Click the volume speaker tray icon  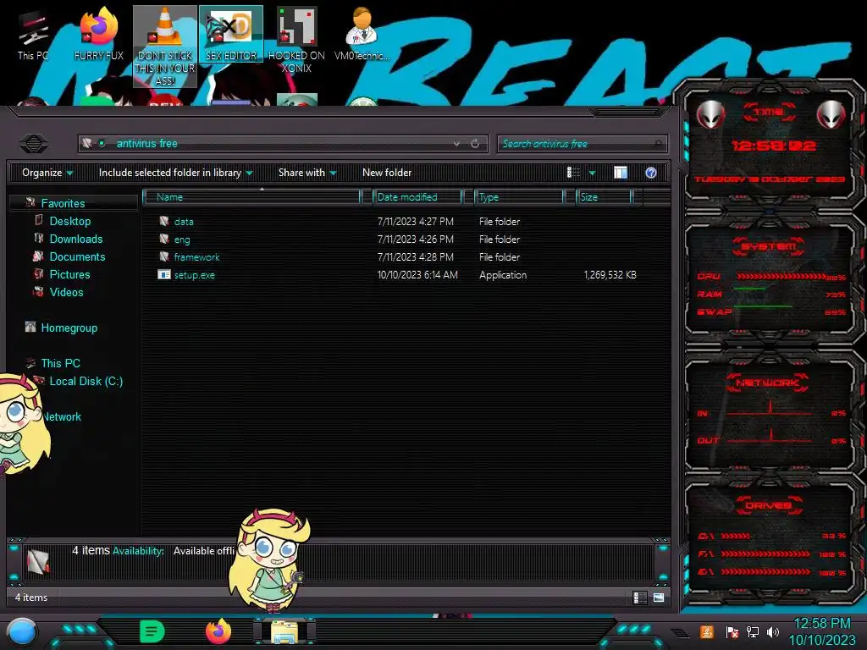773,631
